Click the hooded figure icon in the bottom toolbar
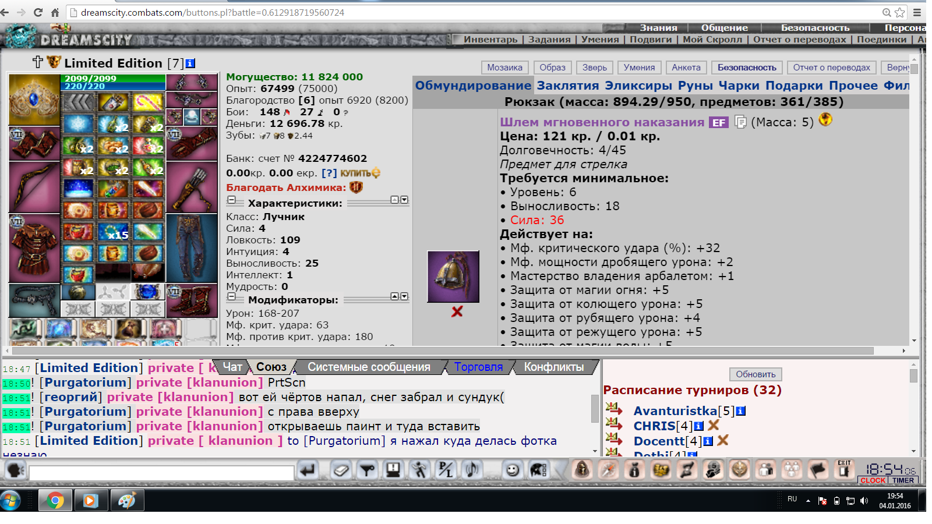Viewport: 932px width, 524px height. [x=582, y=469]
